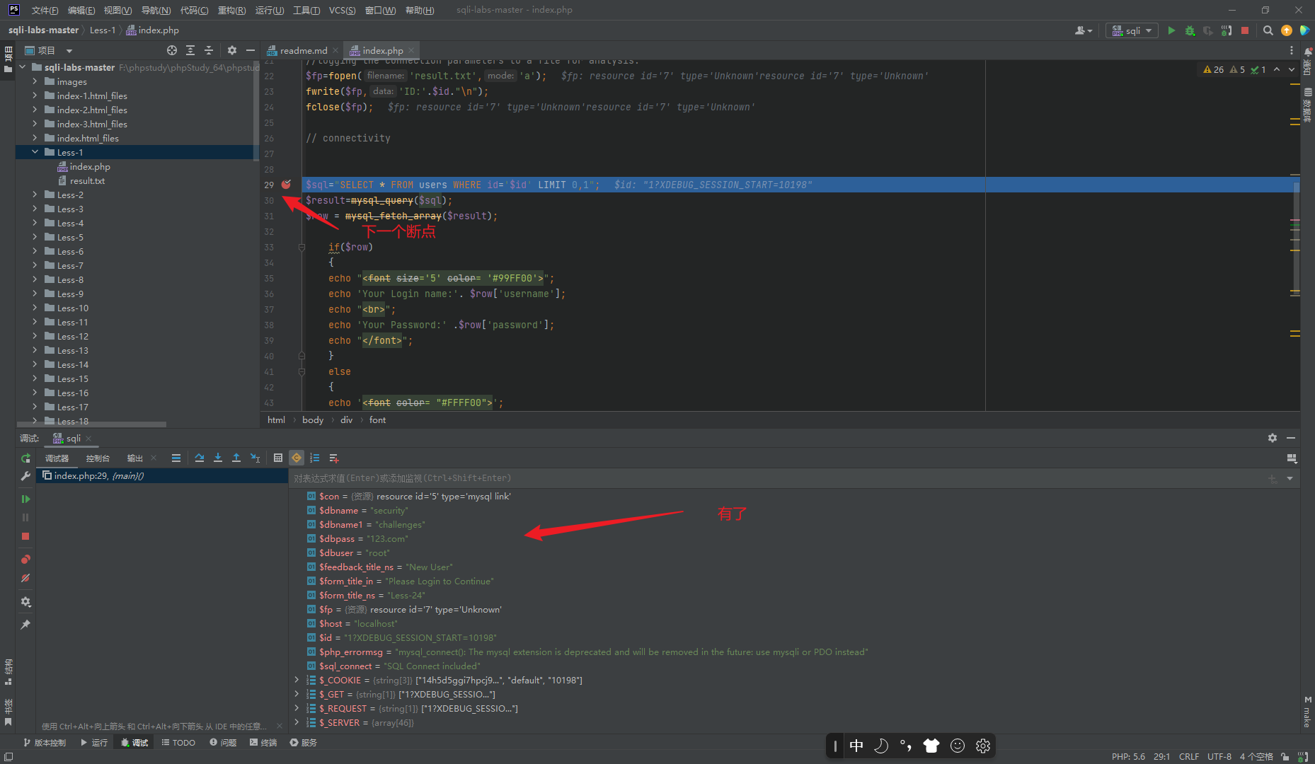
Task: Click Resume Program in debug sidebar
Action: [x=25, y=499]
